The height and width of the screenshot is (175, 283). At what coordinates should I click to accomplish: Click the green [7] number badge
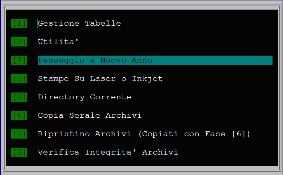(19, 134)
